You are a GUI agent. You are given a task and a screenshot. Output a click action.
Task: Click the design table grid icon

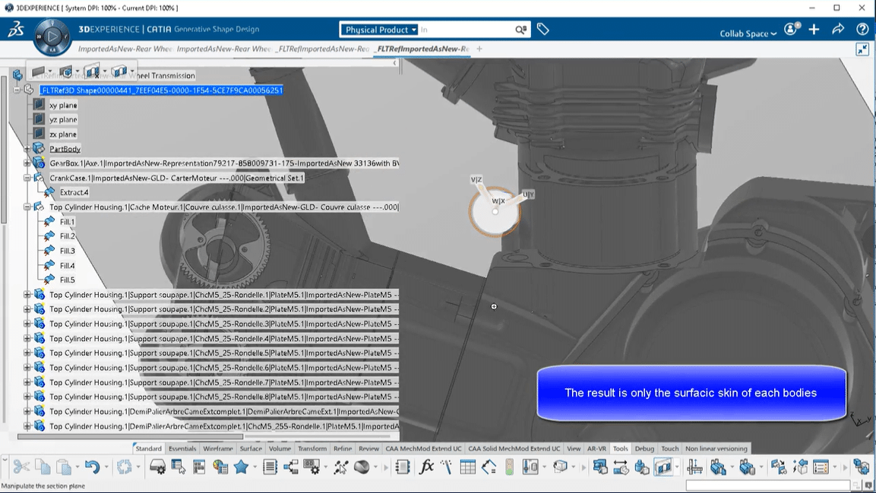point(467,466)
